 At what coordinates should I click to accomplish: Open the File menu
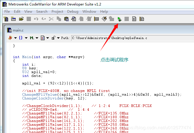tap(7, 12)
